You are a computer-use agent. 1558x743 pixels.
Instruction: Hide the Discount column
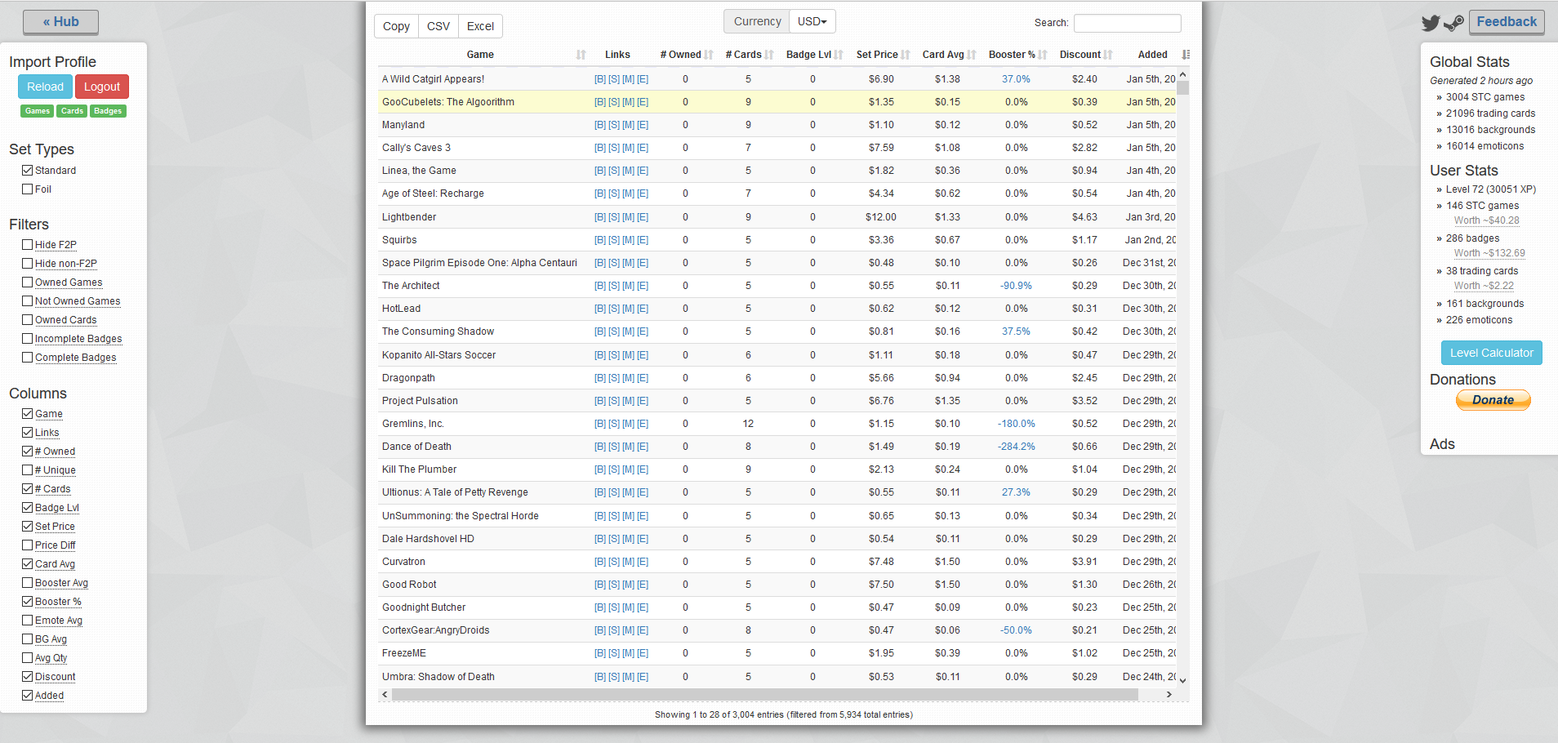pos(28,676)
